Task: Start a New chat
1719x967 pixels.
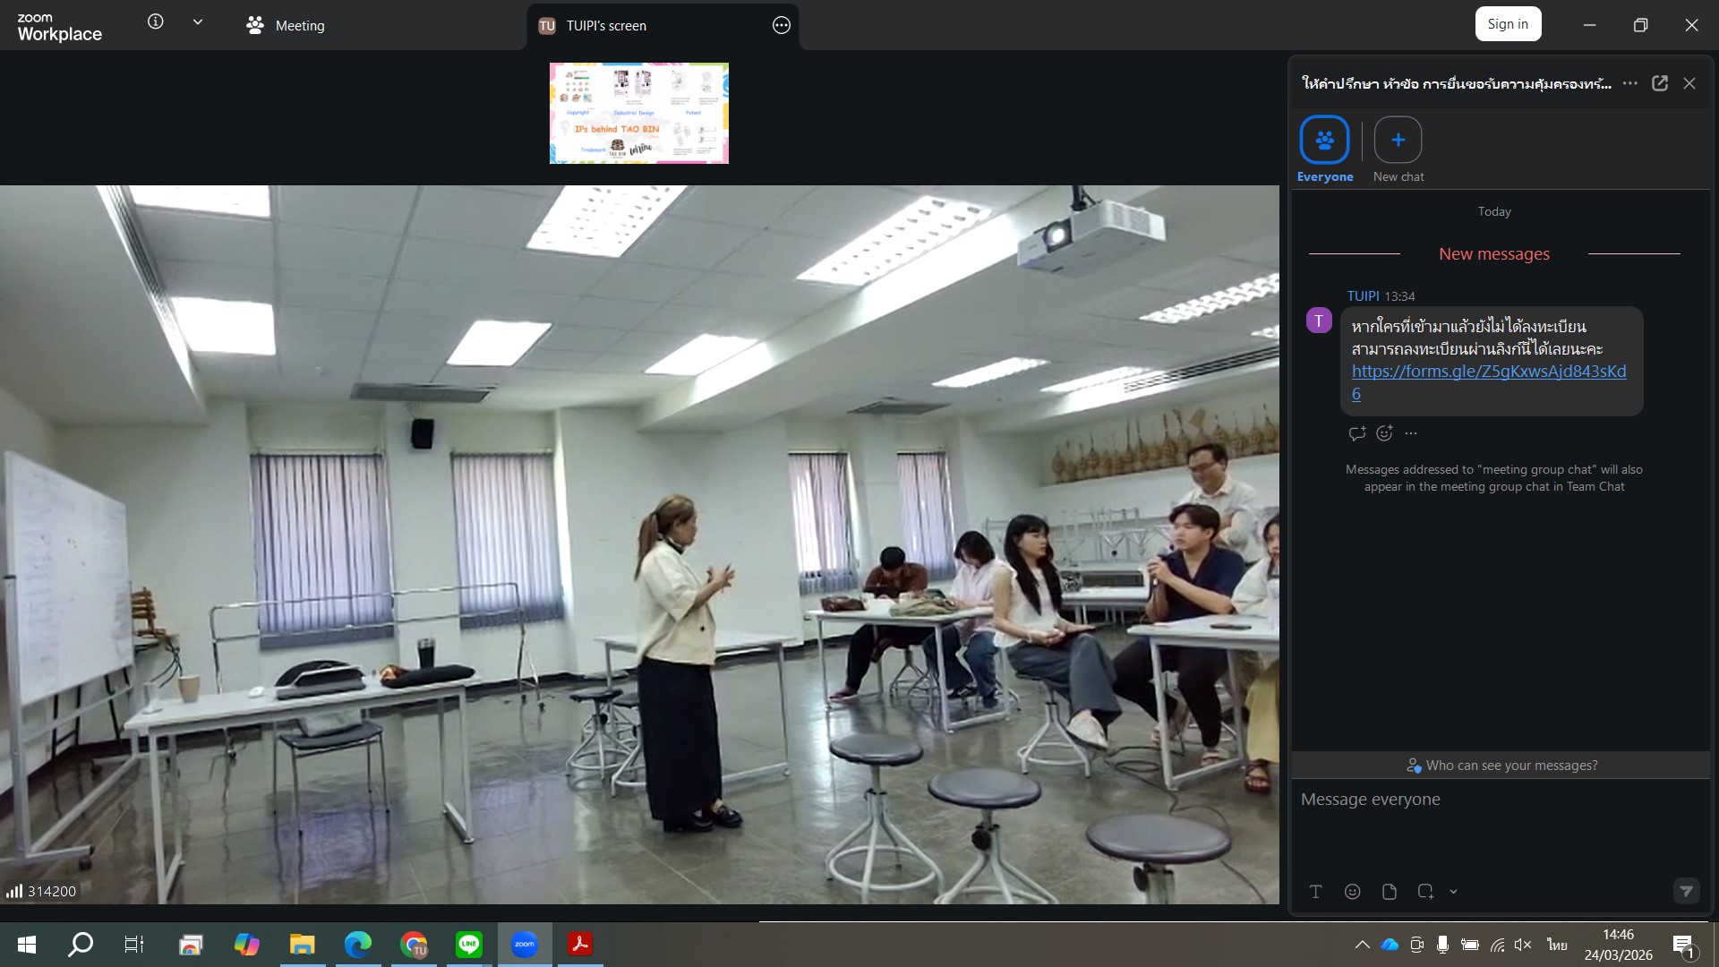Action: [x=1398, y=141]
